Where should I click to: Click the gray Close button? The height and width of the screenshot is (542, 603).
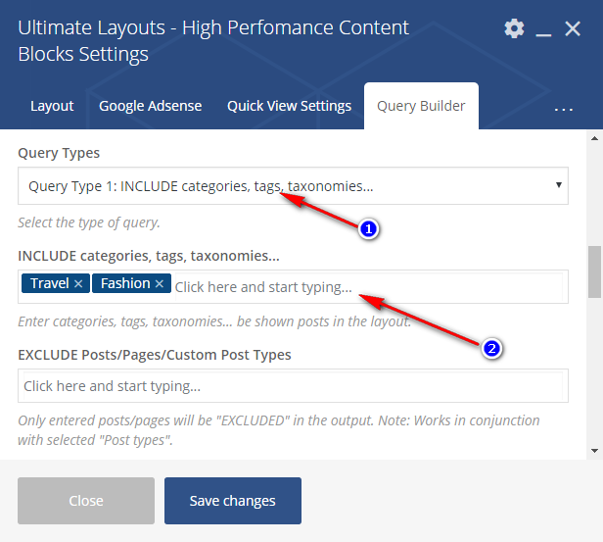coord(86,501)
